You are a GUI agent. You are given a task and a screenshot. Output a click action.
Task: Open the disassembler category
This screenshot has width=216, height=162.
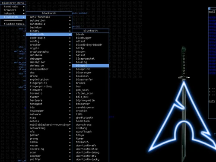(x=49, y=69)
